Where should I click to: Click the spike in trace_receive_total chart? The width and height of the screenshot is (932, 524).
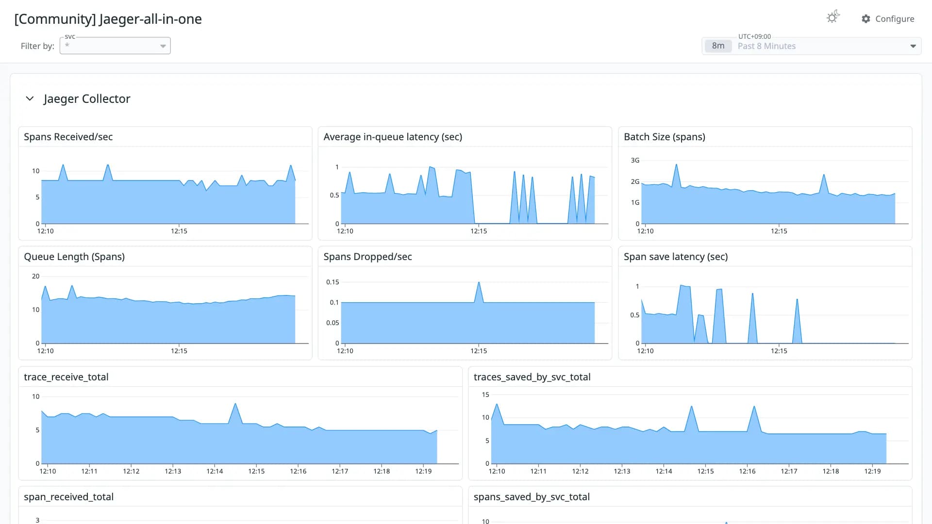tap(235, 404)
